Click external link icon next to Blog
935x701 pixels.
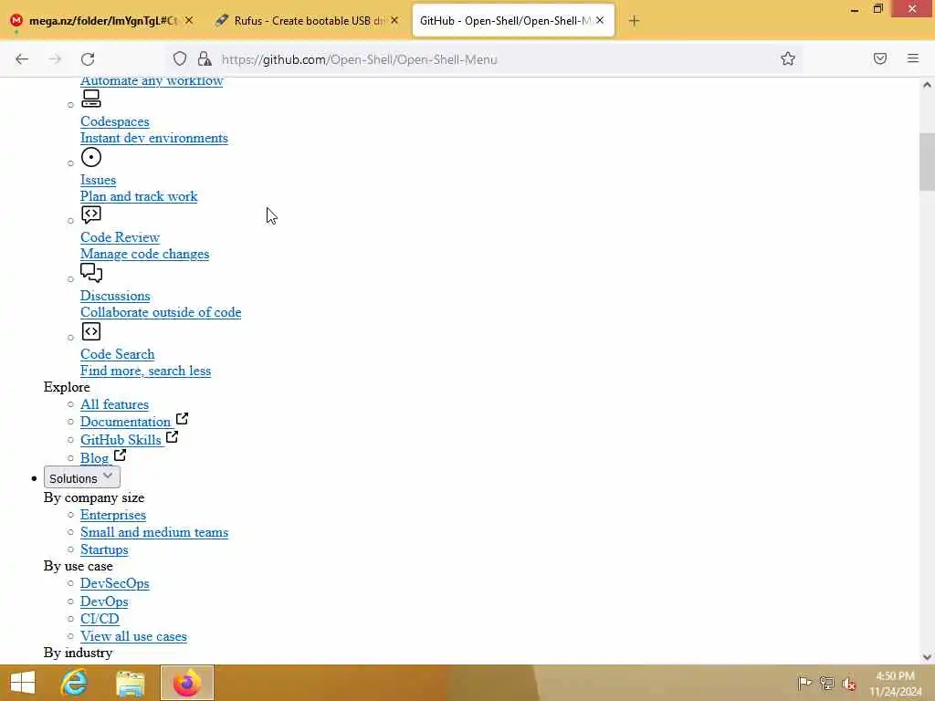coord(120,455)
